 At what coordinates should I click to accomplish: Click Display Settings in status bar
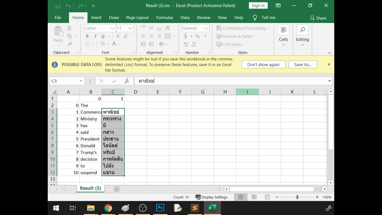click(x=211, y=197)
